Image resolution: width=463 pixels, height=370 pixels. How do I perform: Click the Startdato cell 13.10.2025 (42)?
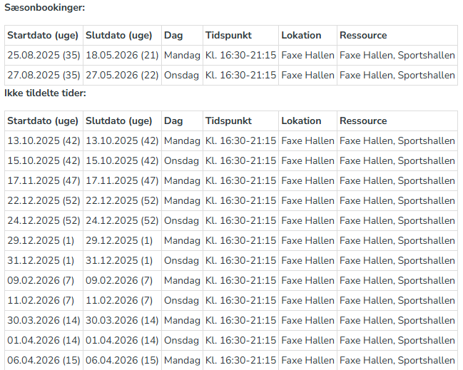click(44, 140)
